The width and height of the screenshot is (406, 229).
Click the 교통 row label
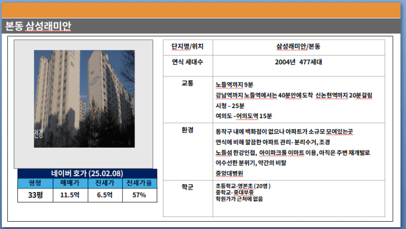coord(187,83)
